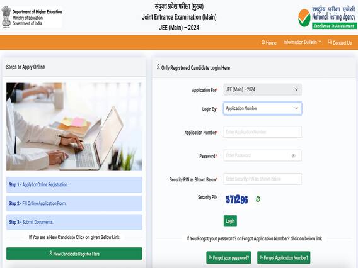Click Step 1 Apply for Online Registration
Viewport: 358px width, 268px height.
(74, 184)
